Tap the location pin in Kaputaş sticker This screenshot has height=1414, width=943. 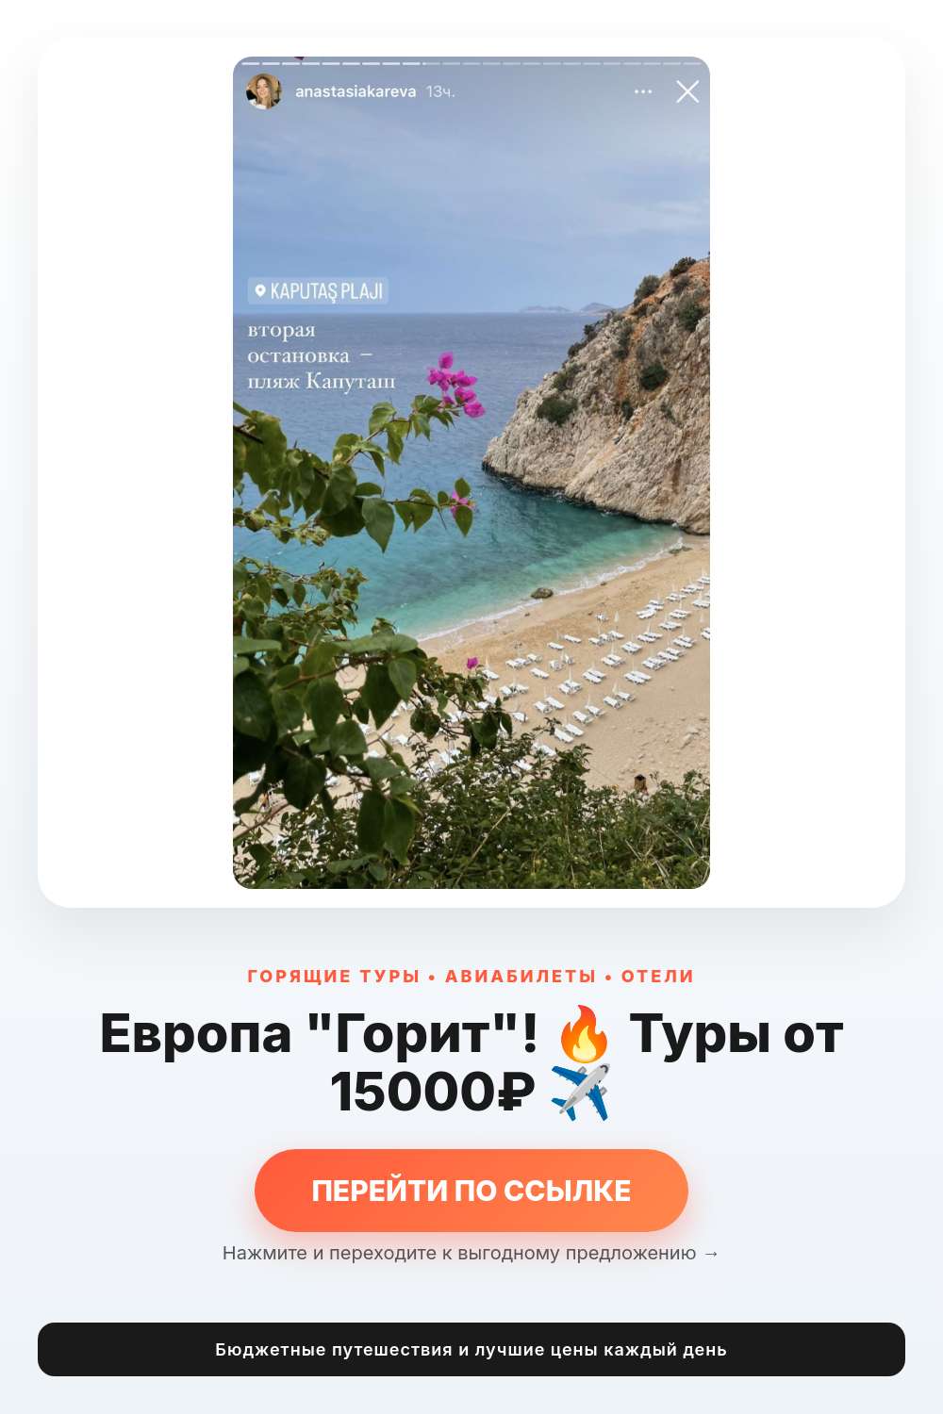pyautogui.click(x=260, y=290)
